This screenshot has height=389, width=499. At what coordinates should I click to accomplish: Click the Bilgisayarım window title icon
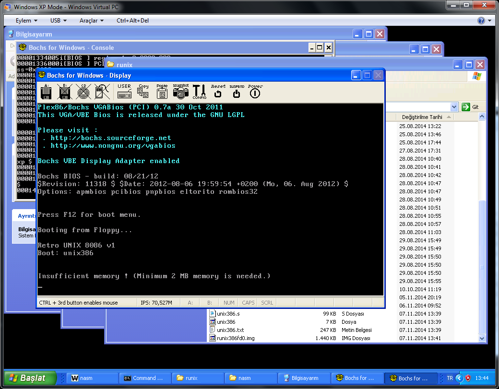tap(11, 34)
